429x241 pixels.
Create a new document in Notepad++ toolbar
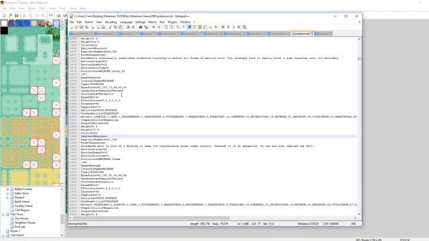71,27
